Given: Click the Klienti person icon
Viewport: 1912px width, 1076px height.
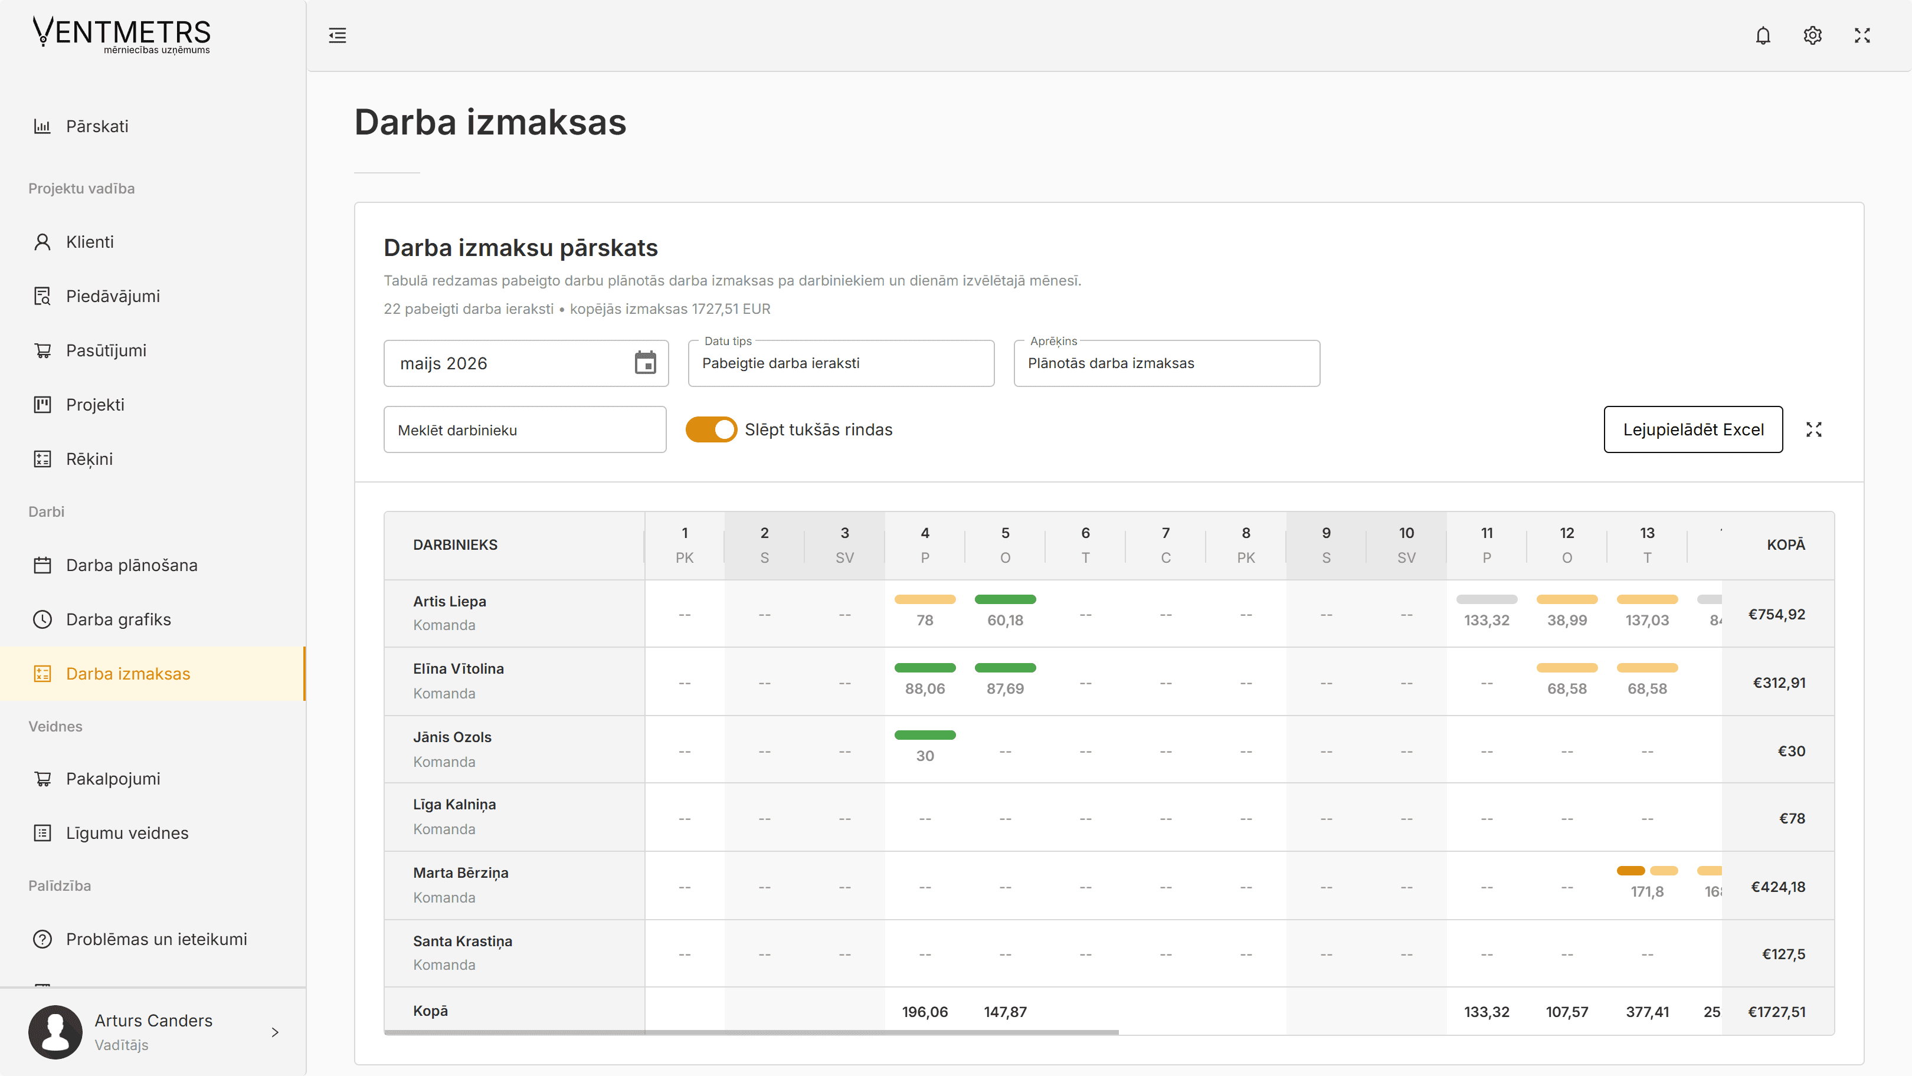Looking at the screenshot, I should click(x=42, y=242).
